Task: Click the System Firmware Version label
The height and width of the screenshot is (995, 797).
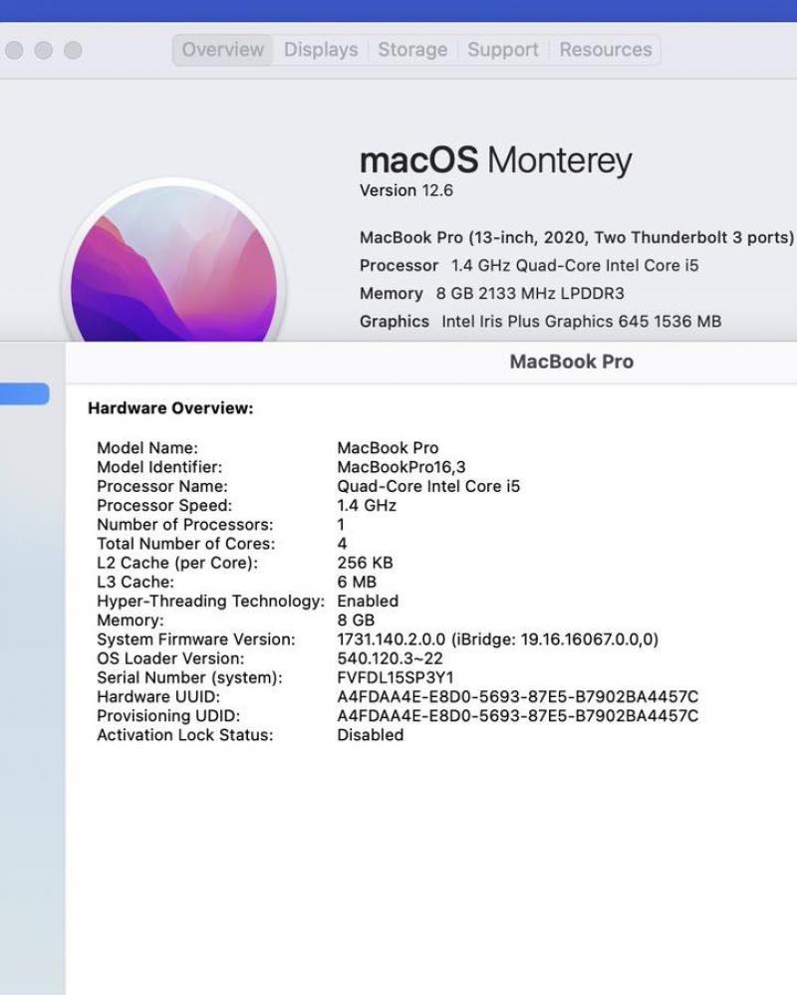Action: [x=196, y=639]
